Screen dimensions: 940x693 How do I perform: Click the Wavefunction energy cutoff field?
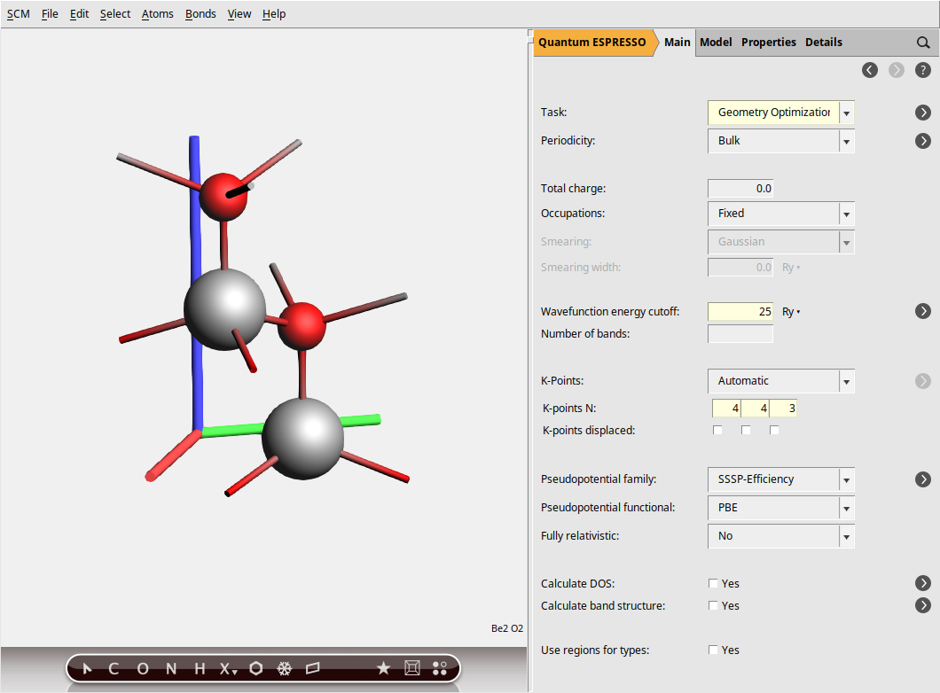tap(740, 312)
